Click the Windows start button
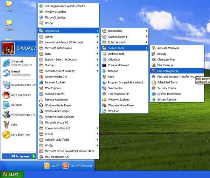The width and height of the screenshot is (210, 178). (12, 174)
